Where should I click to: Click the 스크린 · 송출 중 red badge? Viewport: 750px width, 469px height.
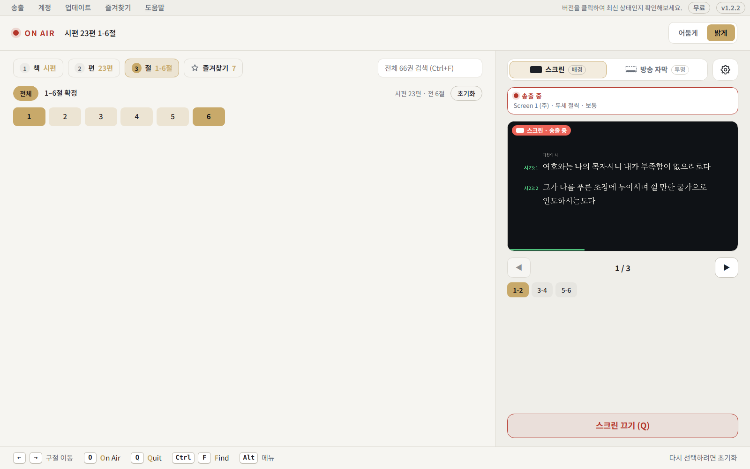pos(541,130)
